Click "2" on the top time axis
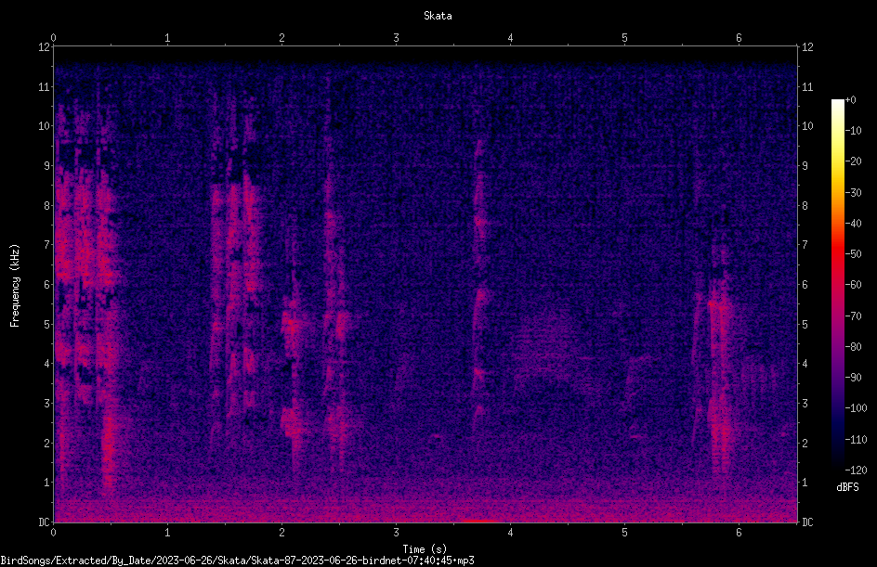 (281, 38)
